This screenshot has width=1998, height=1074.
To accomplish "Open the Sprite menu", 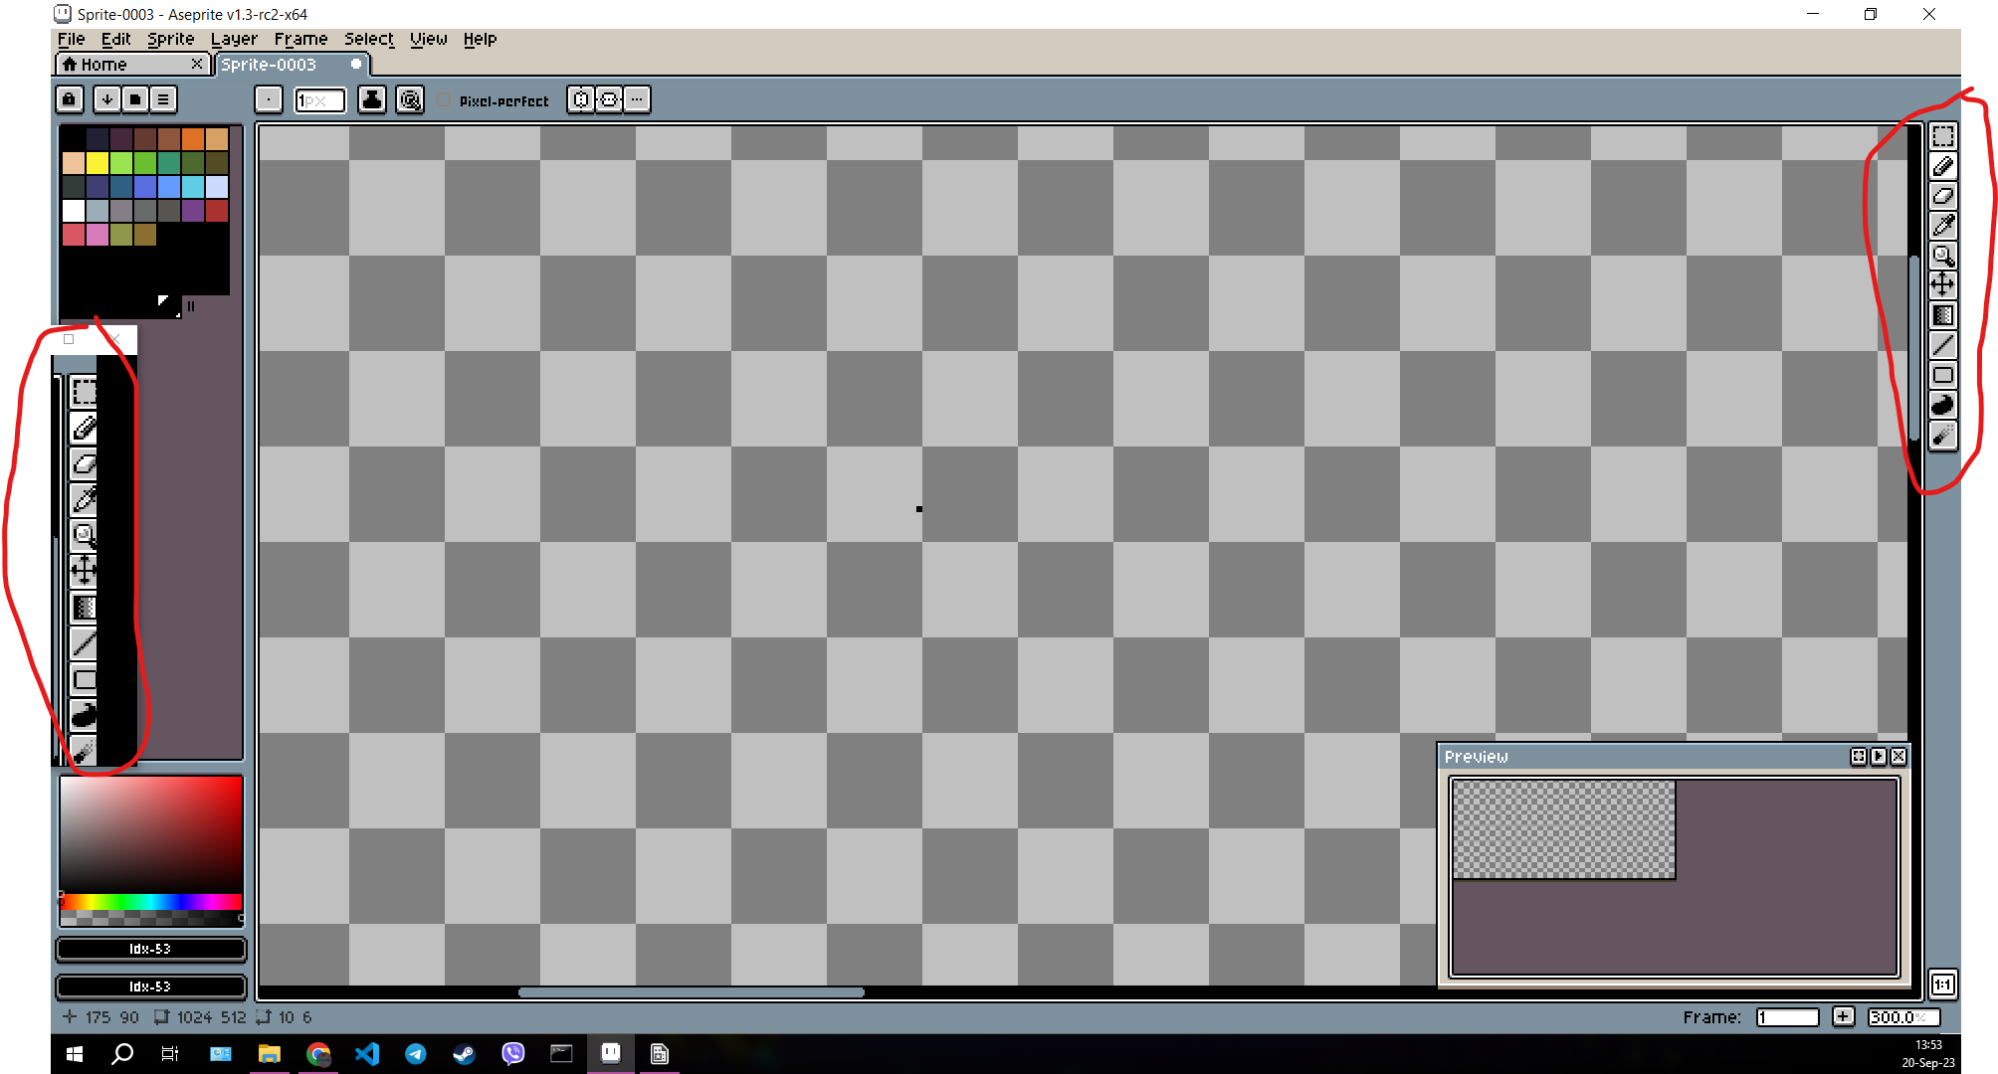I will (170, 39).
